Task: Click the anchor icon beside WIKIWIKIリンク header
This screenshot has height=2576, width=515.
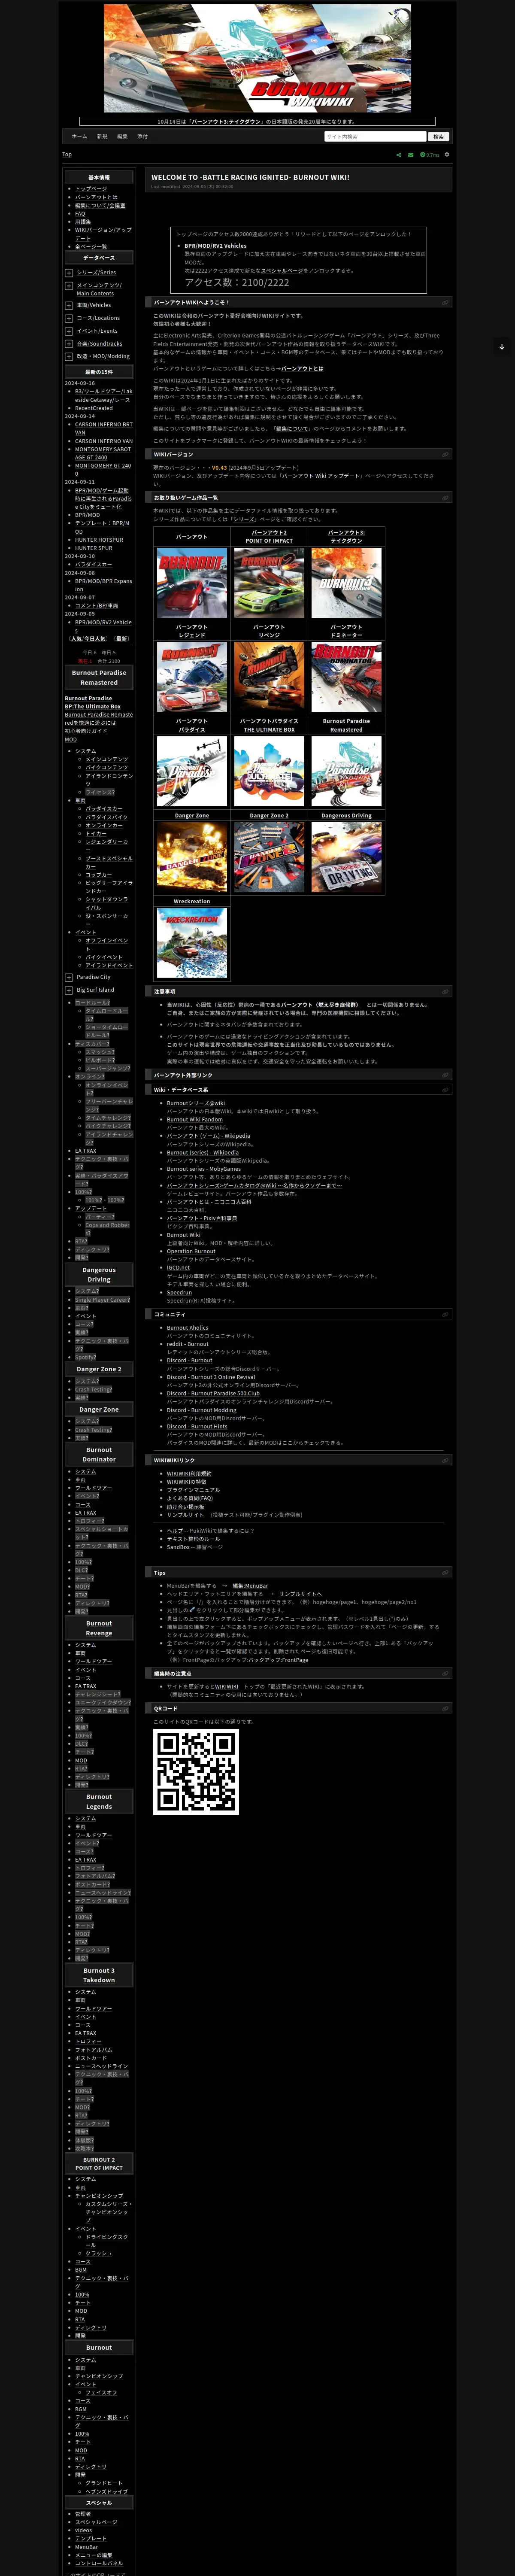Action: tap(445, 1460)
